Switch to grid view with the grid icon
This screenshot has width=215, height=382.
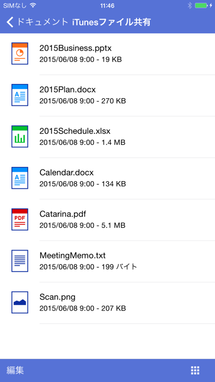click(195, 370)
